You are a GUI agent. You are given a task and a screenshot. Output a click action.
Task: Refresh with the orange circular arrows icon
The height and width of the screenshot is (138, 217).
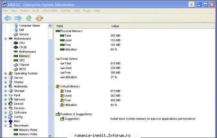[39, 18]
